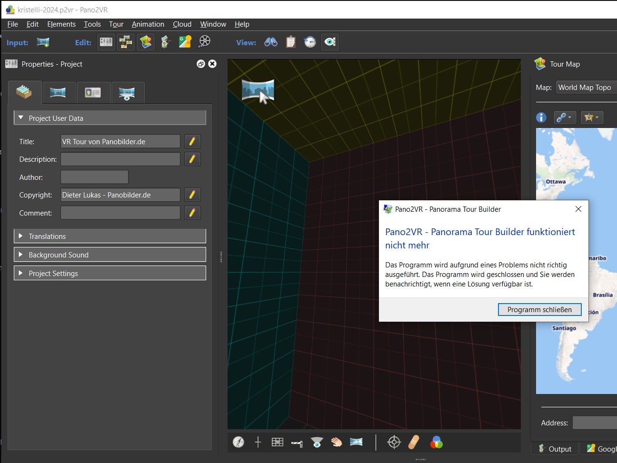617x463 pixels.
Task: Edit Title with its pencil button
Action: click(192, 141)
